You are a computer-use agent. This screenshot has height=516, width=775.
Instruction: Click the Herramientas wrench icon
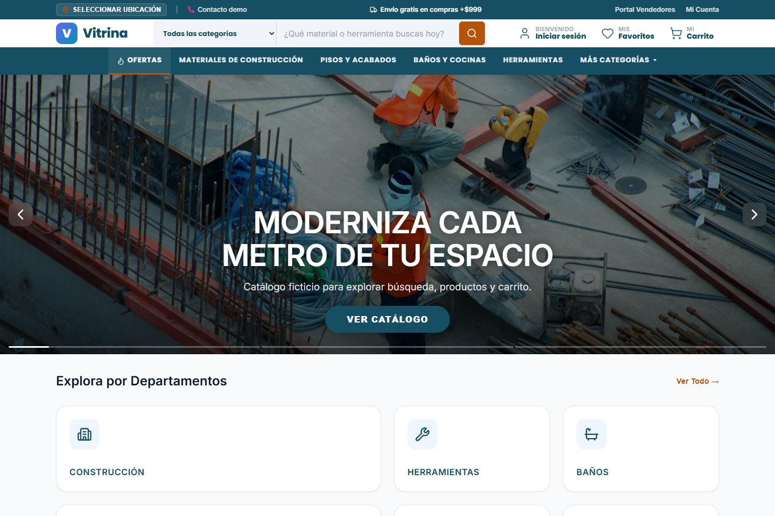[422, 434]
